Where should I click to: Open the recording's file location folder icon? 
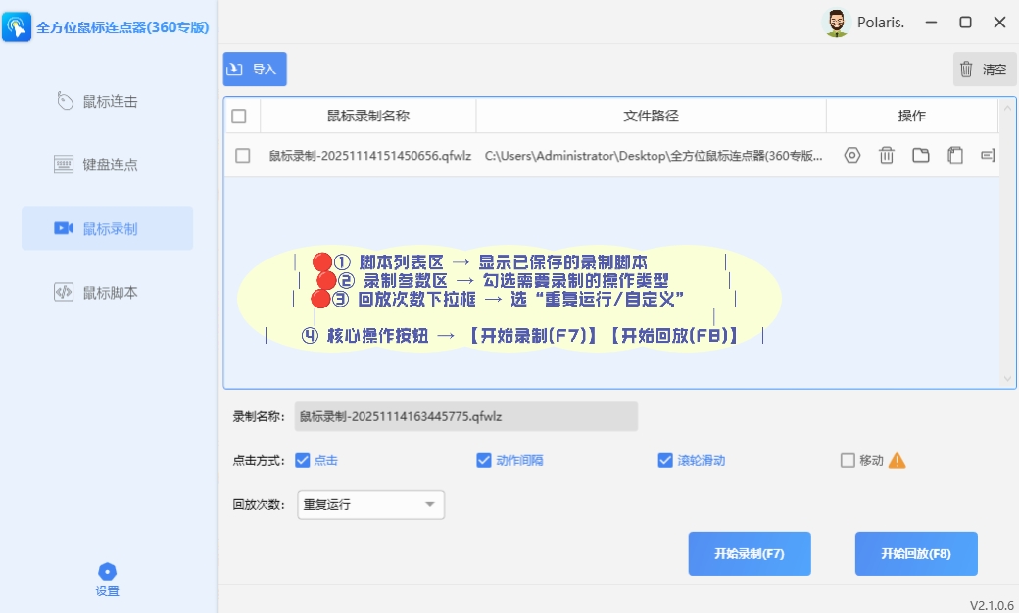coord(920,155)
